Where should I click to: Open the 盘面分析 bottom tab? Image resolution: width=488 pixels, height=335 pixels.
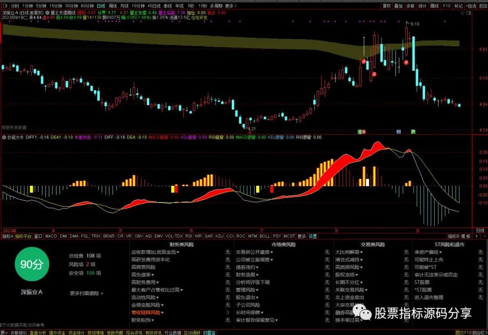pyautogui.click(x=38, y=332)
